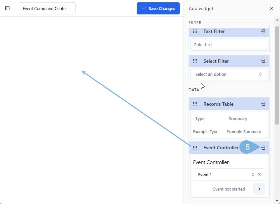This screenshot has width=280, height=204.
Task: Click the Add widget panel title
Action: click(201, 8)
